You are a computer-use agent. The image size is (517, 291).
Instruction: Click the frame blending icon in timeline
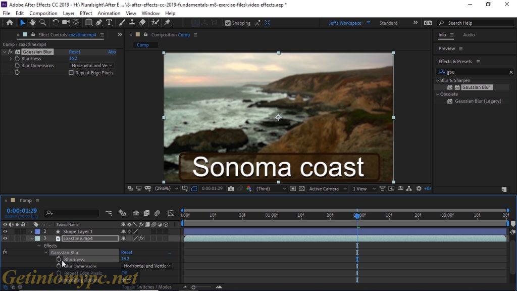click(147, 213)
